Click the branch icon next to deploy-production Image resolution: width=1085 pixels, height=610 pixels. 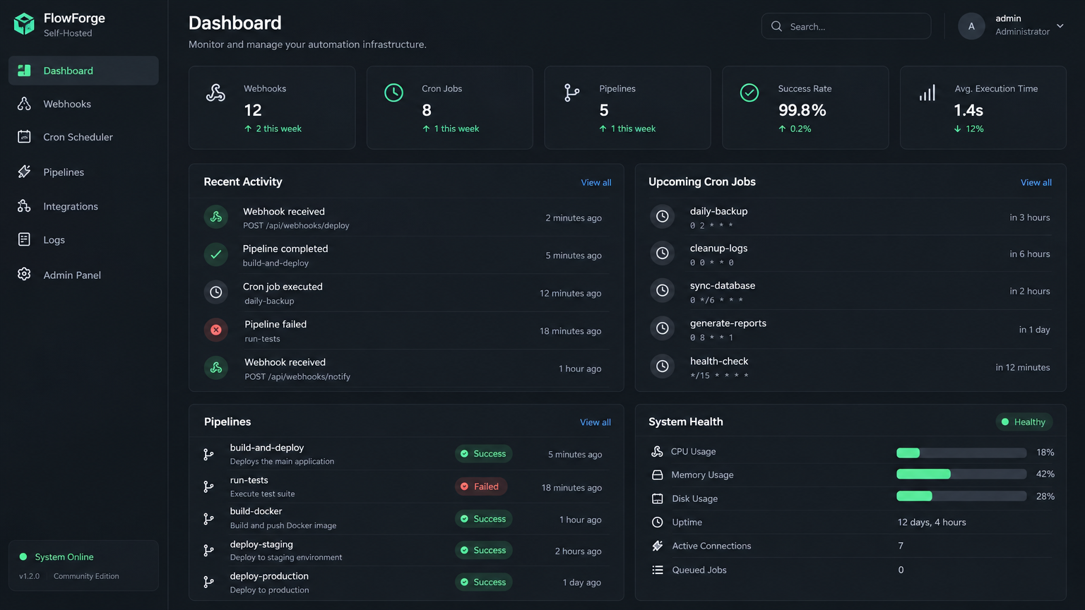pos(208,582)
